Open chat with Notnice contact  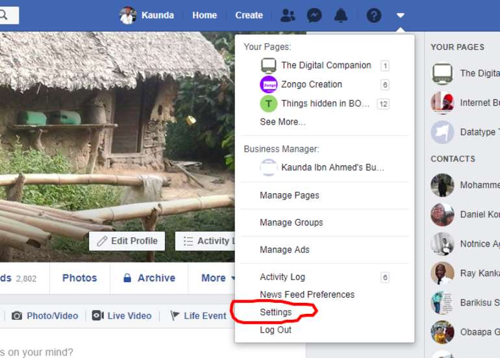(465, 244)
